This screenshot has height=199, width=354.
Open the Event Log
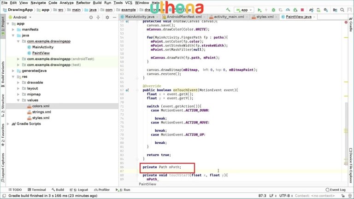(x=335, y=190)
